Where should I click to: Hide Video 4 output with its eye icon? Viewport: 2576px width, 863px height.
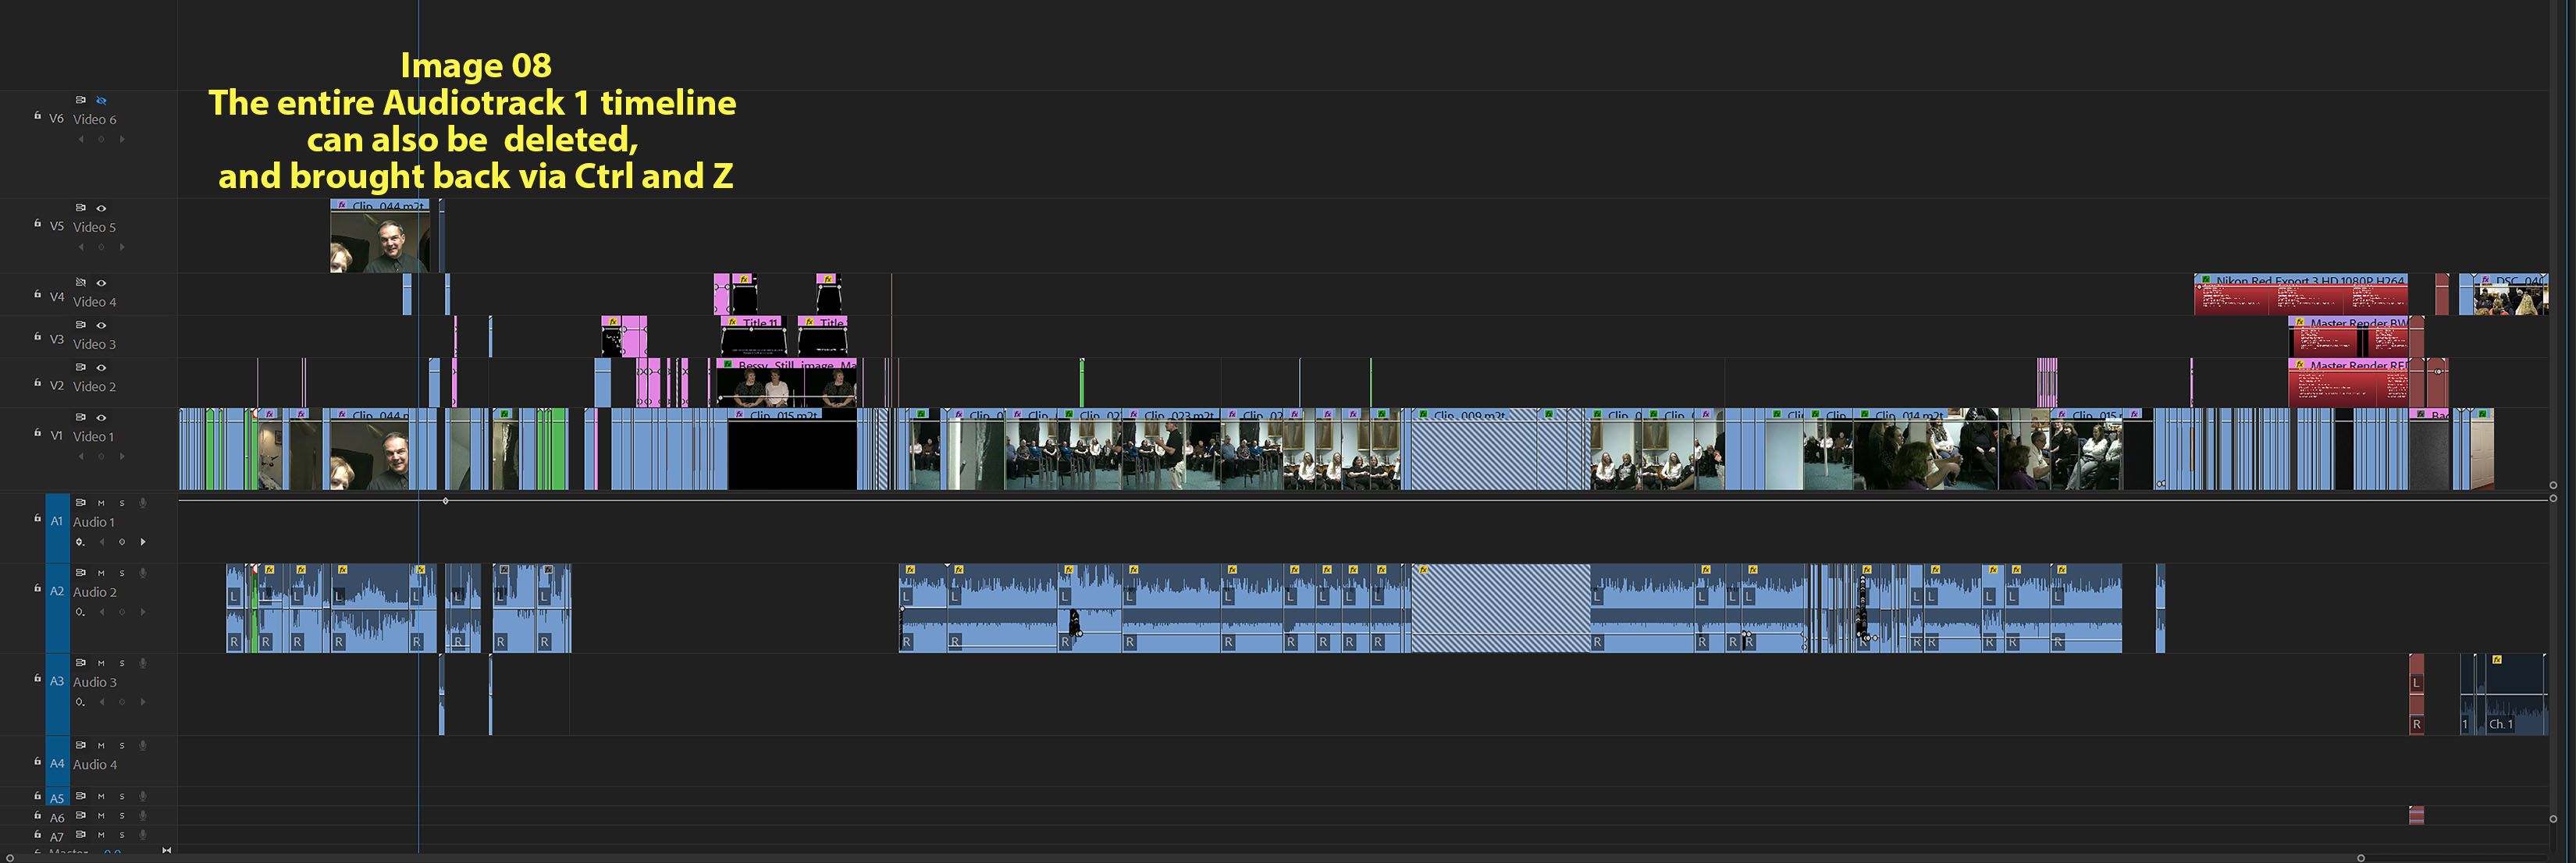tap(101, 283)
